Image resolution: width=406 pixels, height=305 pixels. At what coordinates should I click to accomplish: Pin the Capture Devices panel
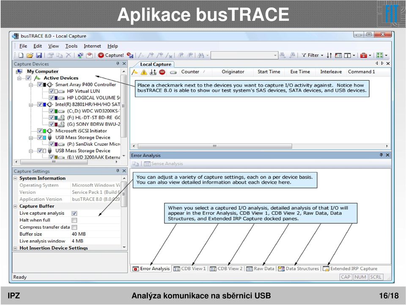click(x=118, y=64)
